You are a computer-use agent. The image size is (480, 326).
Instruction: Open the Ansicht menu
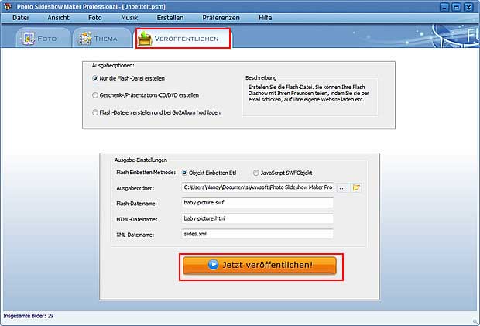pos(58,18)
